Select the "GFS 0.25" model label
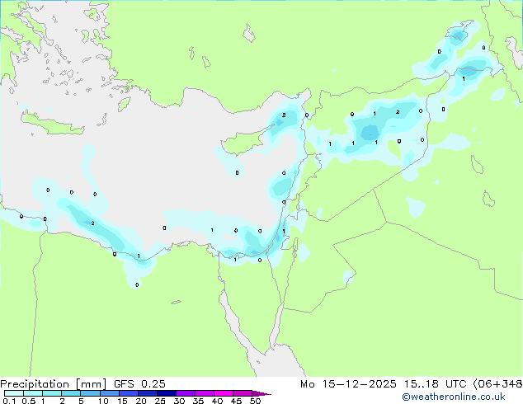 coord(139,384)
